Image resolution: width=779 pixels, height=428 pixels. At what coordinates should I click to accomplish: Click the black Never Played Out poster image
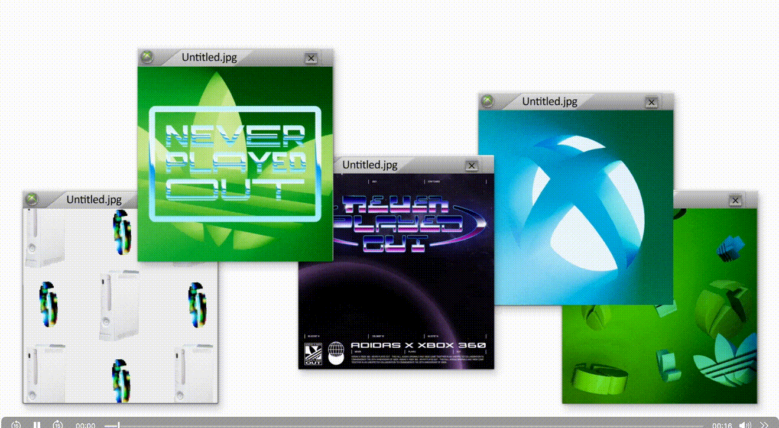tap(396, 271)
